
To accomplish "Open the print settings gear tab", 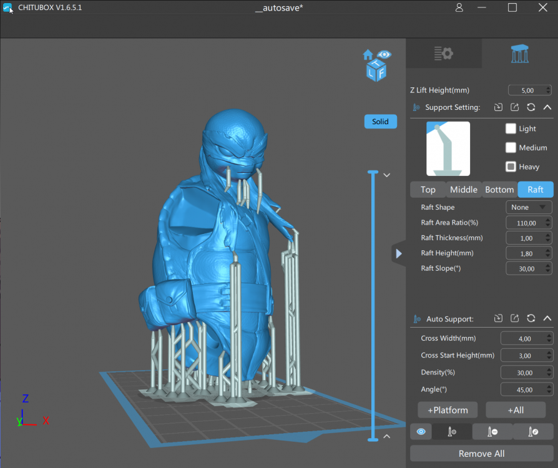I will [443, 54].
